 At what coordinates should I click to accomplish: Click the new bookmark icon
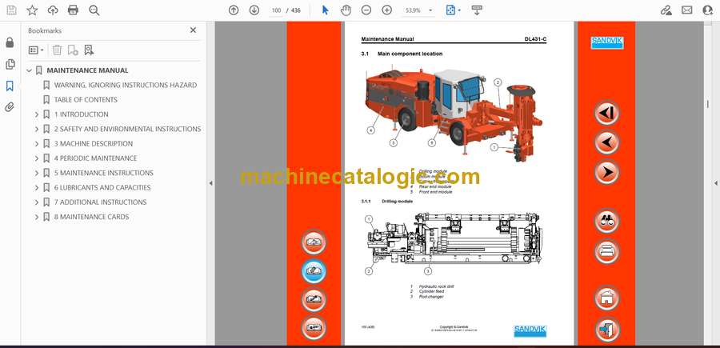[73, 50]
